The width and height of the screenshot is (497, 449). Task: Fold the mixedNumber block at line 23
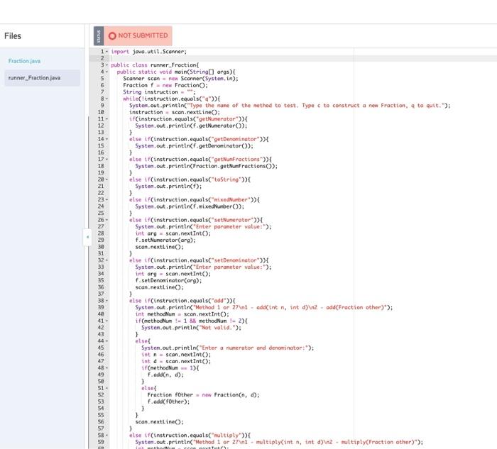106,200
